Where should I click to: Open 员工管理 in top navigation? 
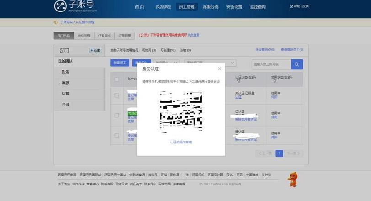point(187,7)
